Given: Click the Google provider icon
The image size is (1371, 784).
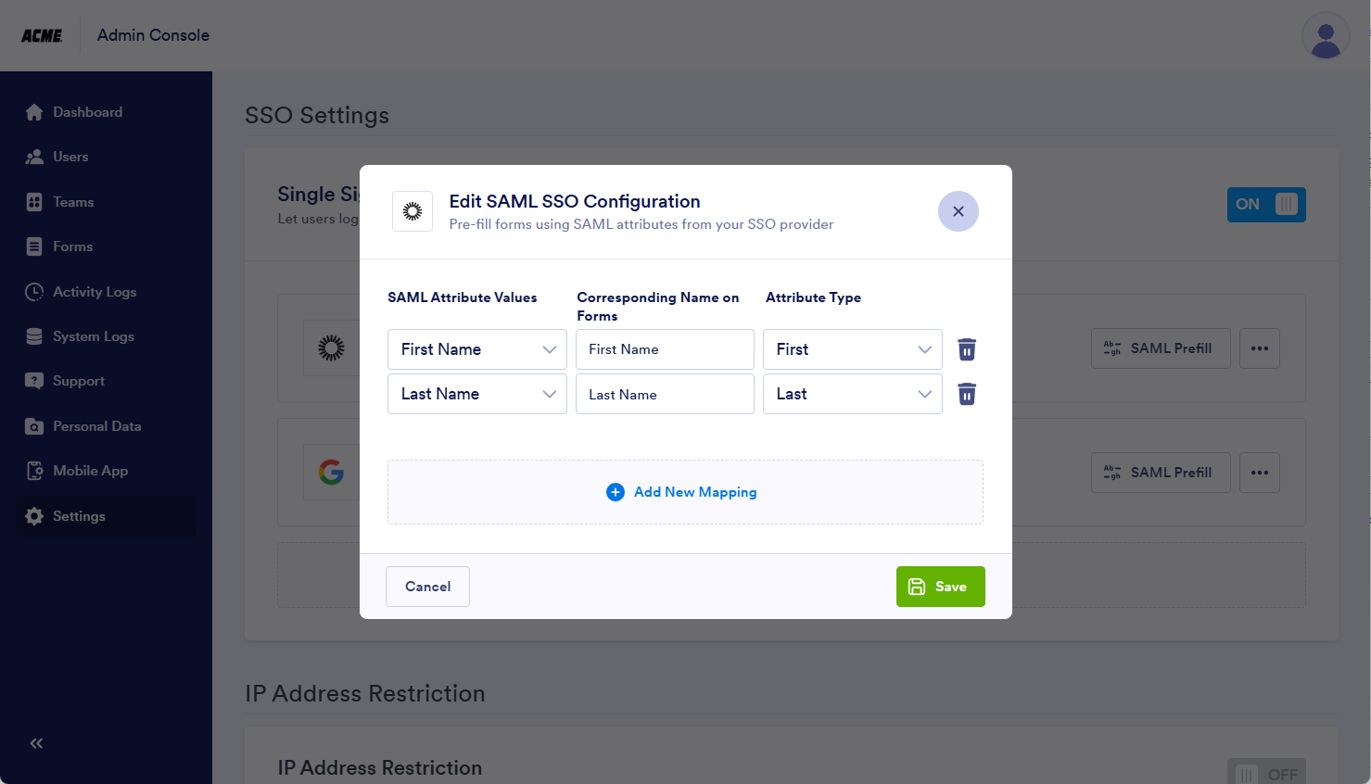Looking at the screenshot, I should [x=331, y=473].
